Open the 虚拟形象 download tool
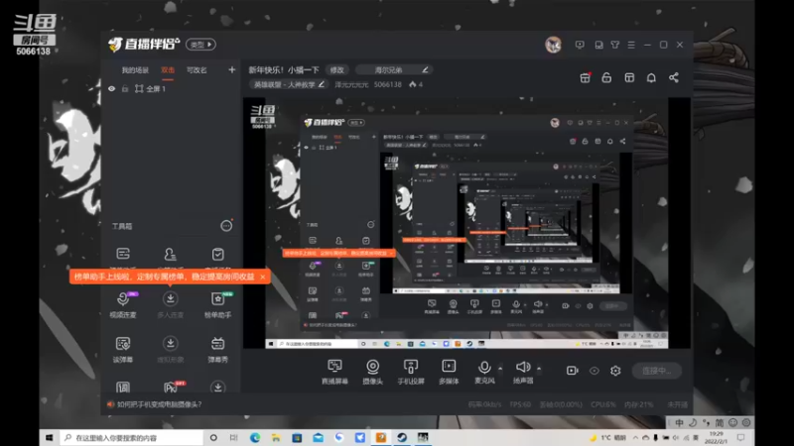 point(170,349)
